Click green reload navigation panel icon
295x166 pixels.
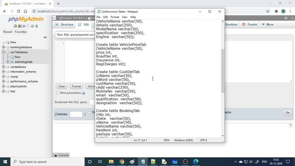point(36,26)
